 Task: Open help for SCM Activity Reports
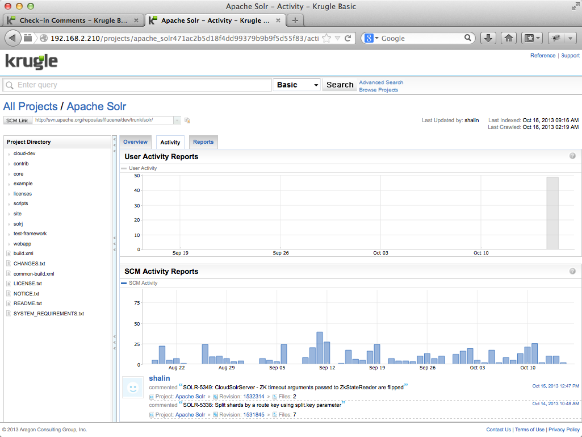[x=572, y=271]
